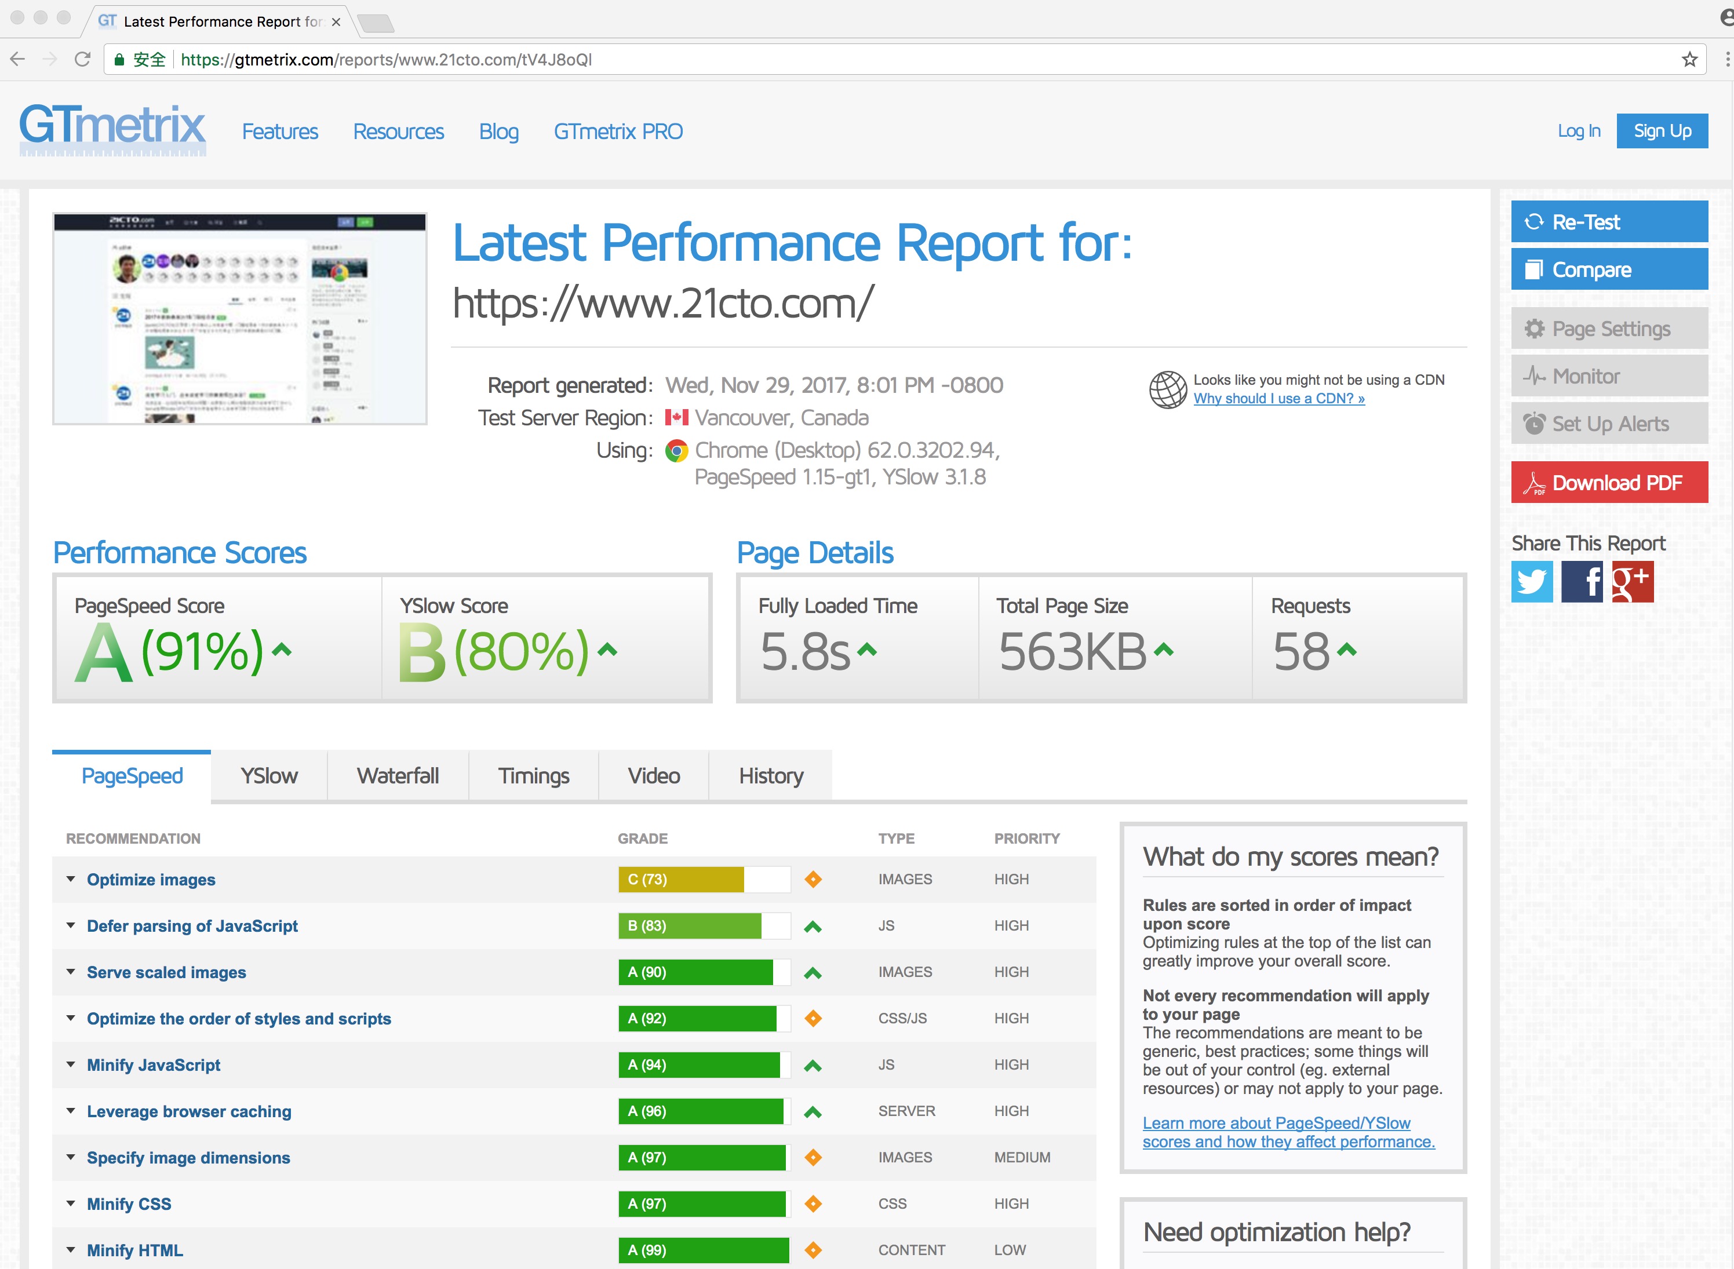This screenshot has height=1269, width=1734.
Task: Click the Download PDF button
Action: pyautogui.click(x=1609, y=482)
